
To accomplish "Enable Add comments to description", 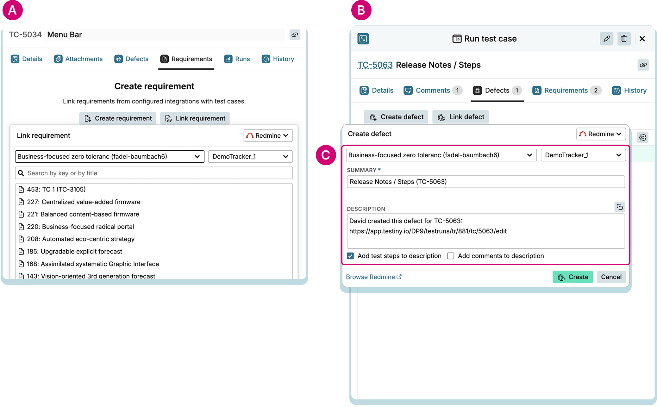I will click(x=450, y=256).
